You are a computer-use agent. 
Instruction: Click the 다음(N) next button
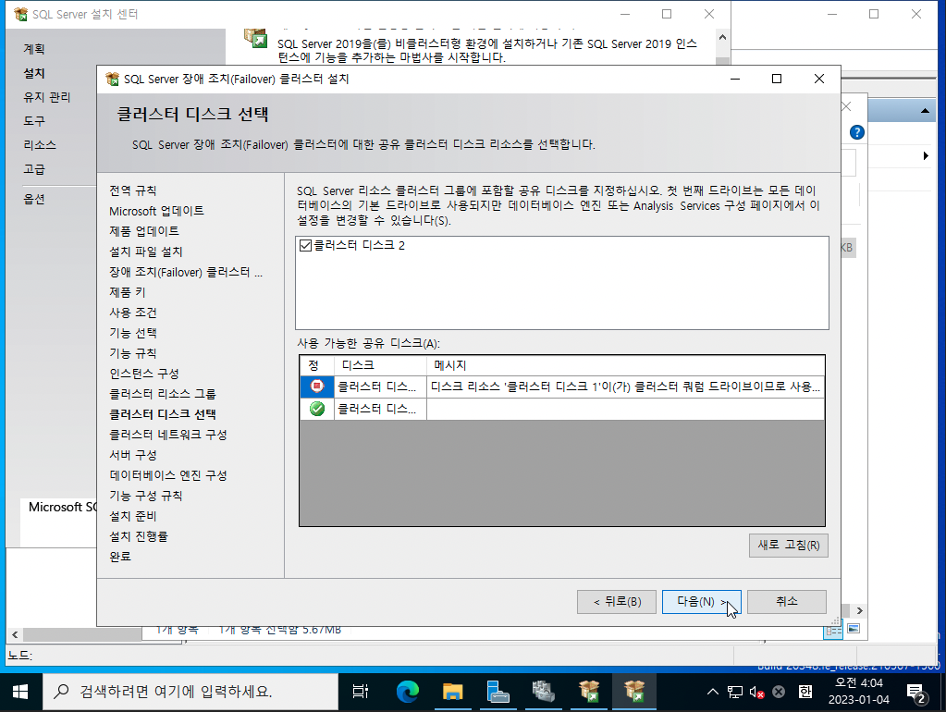pos(701,602)
